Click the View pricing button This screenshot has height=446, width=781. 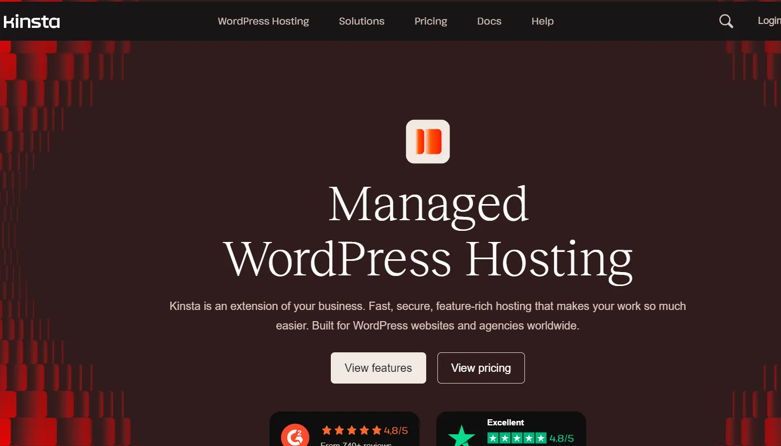coord(481,368)
